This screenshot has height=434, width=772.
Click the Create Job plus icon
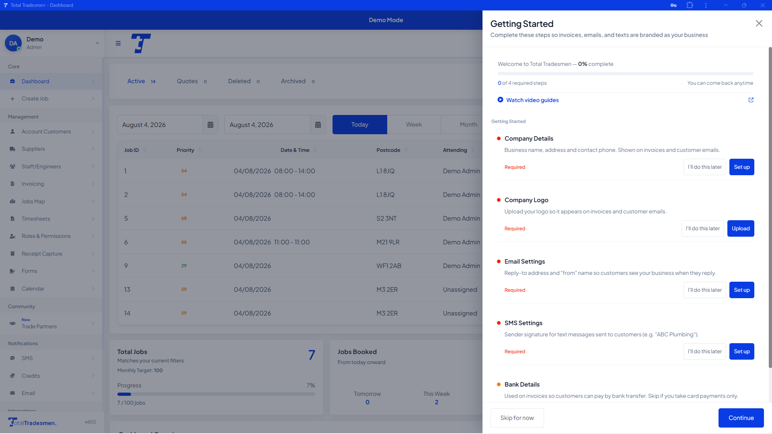pos(12,99)
